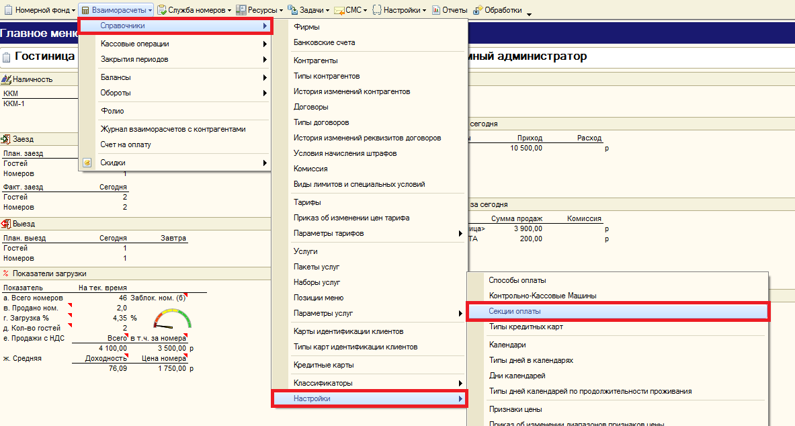Click the Обработки icon in toolbar
The width and height of the screenshot is (795, 426).
[x=478, y=10]
